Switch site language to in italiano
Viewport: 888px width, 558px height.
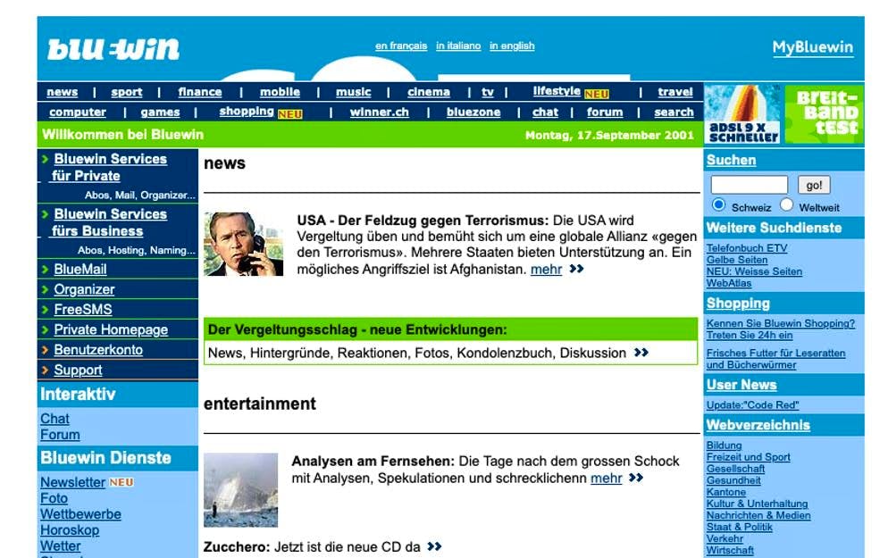[x=458, y=46]
